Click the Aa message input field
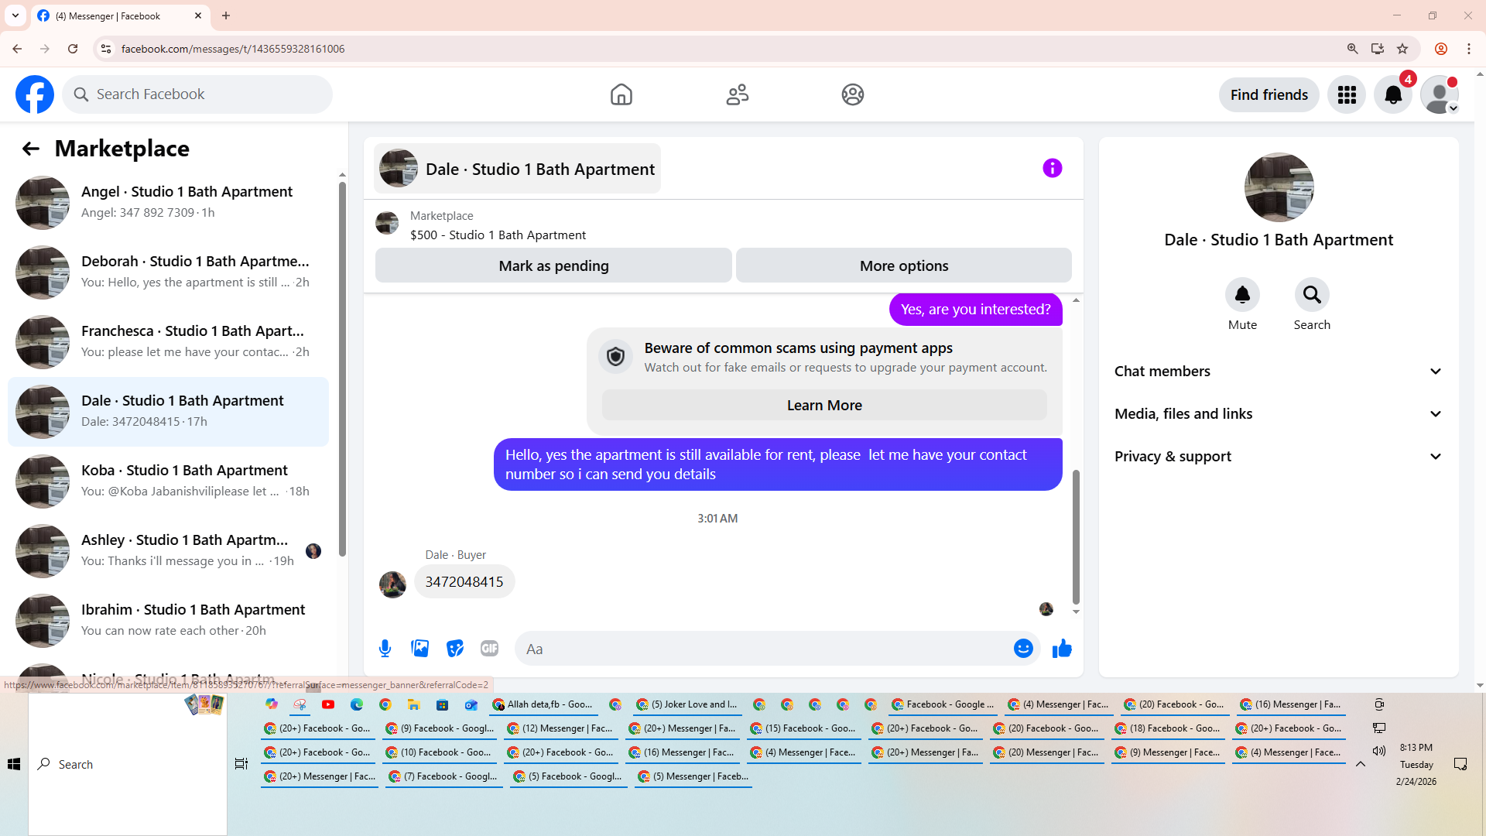The width and height of the screenshot is (1486, 836). pos(762,649)
